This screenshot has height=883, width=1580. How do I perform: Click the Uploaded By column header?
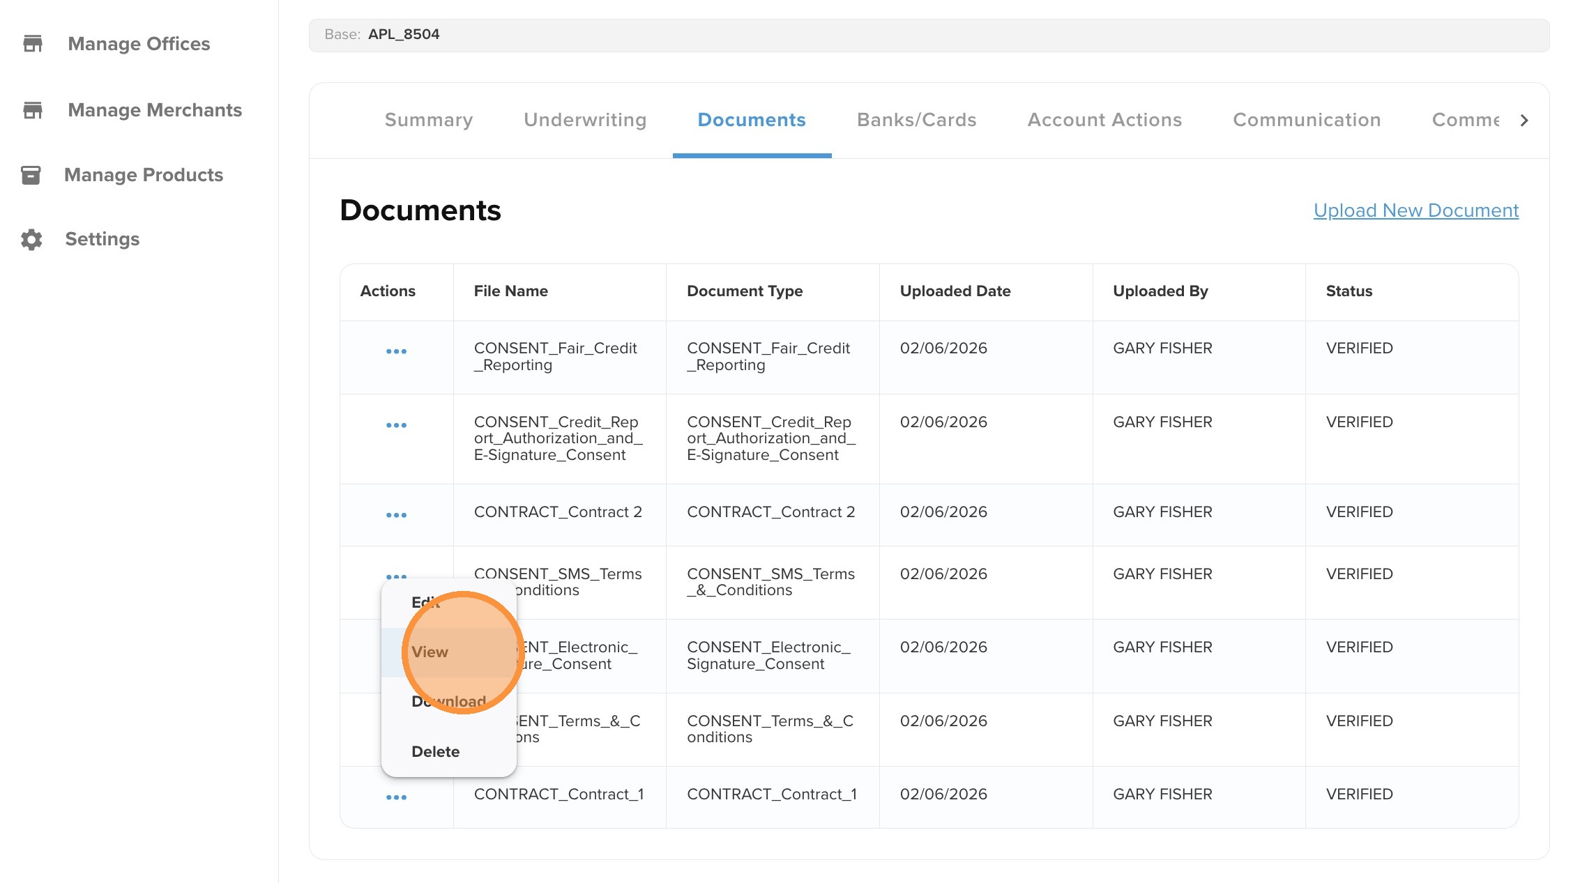1160,291
